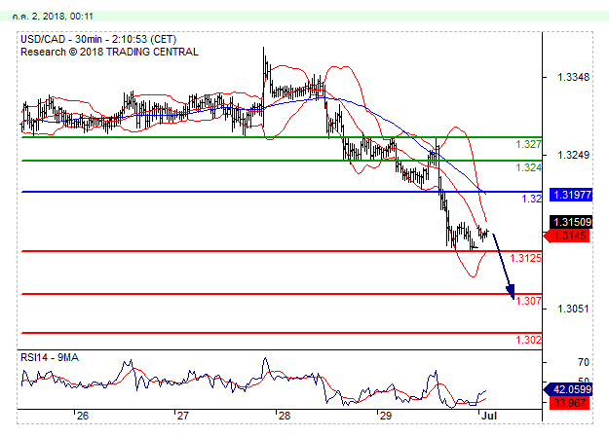
Task: Click the Jul date axis label
Action: tap(489, 416)
